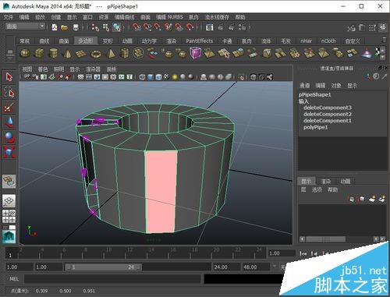Click the New Scene icon in status line
The image size is (390, 297).
click(55, 27)
